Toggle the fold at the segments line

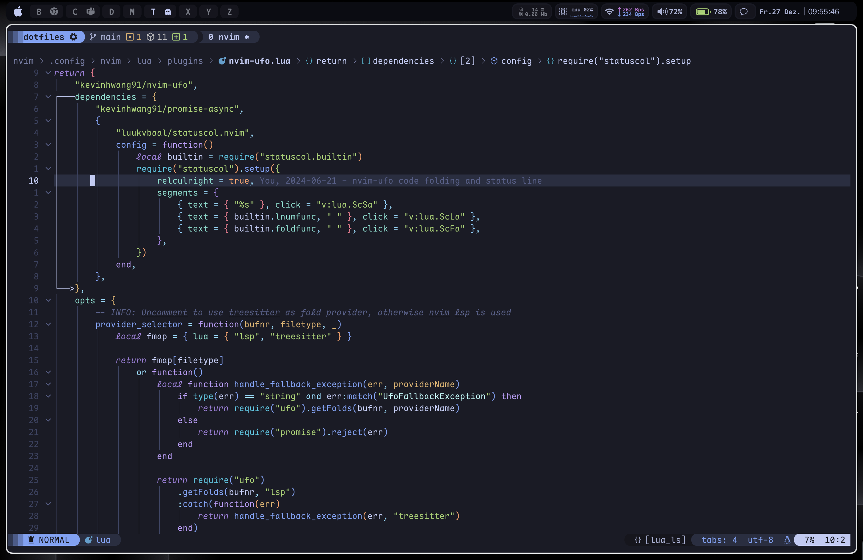click(48, 192)
